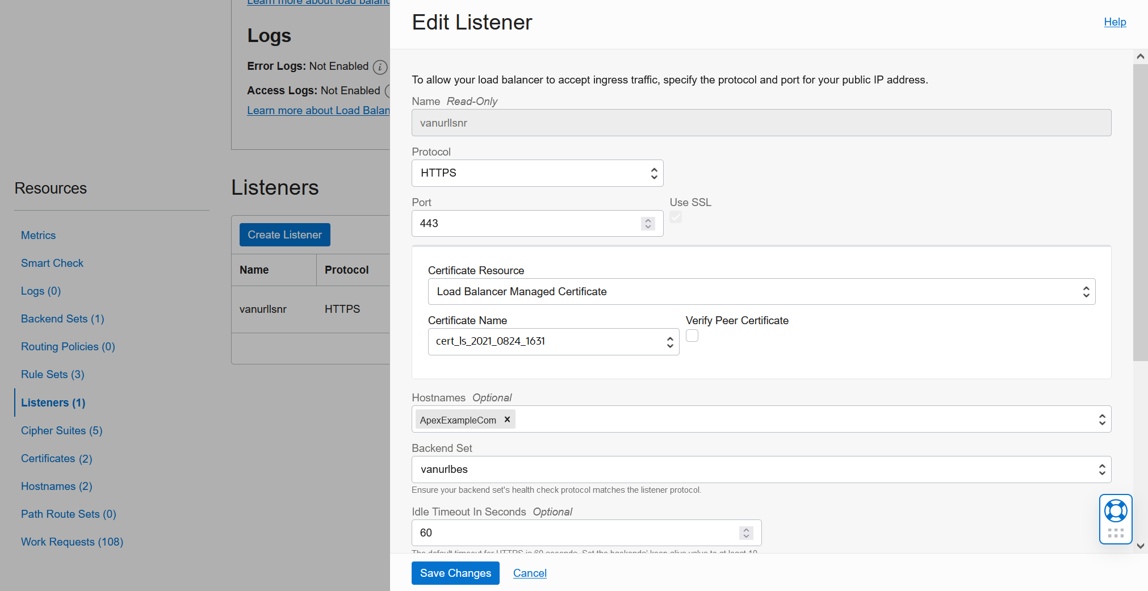Click the Save Changes button
1148x591 pixels.
pos(455,573)
